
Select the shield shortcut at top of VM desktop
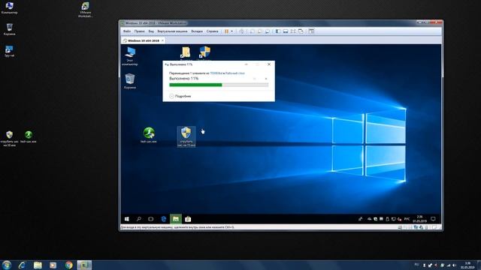(x=204, y=53)
